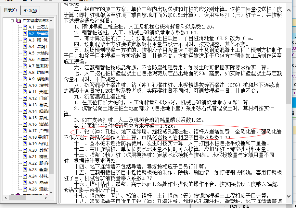Open A.9 楼地面 chapter

pos(38,79)
